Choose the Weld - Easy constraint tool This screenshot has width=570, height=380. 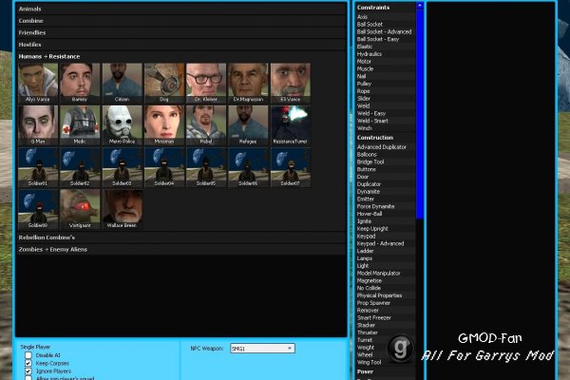[371, 113]
